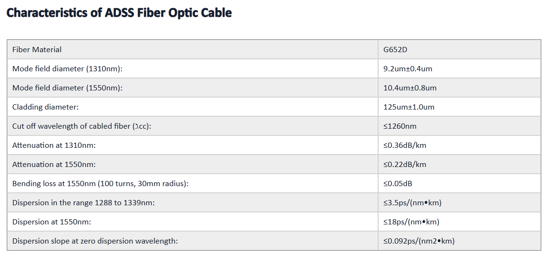Click the Characteristics of ADSS Fiber Optic Cable heading
The height and width of the screenshot is (256, 549).
[119, 13]
